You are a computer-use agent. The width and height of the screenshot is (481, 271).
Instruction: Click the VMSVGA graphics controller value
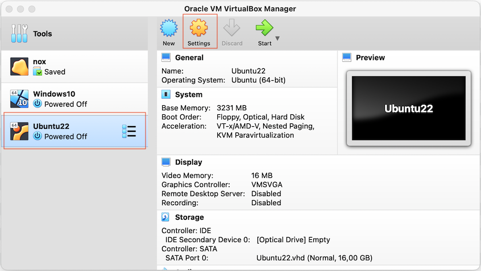coord(267,185)
